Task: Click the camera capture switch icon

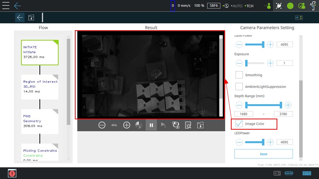Action: (x=176, y=125)
